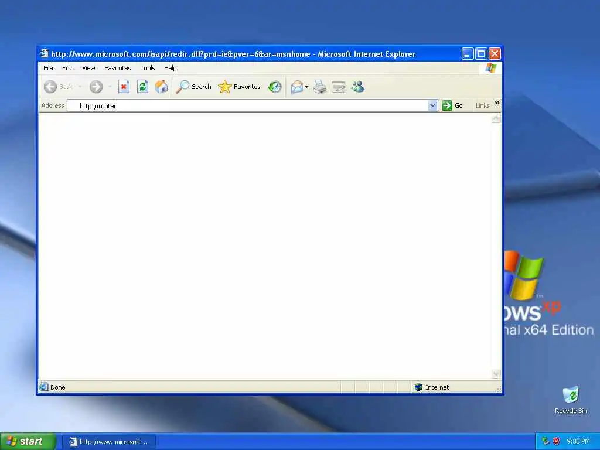
Task: Open the Edit menu
Action: [67, 68]
